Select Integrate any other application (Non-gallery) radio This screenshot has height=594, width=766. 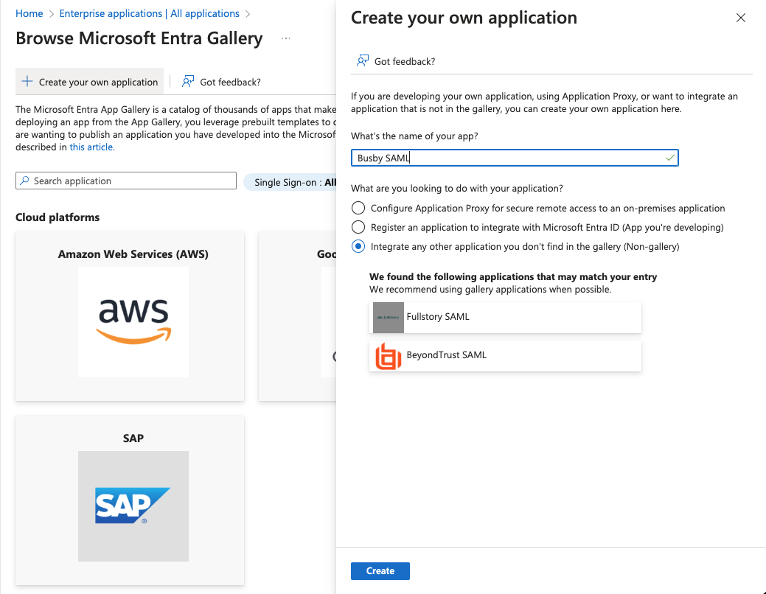(358, 246)
